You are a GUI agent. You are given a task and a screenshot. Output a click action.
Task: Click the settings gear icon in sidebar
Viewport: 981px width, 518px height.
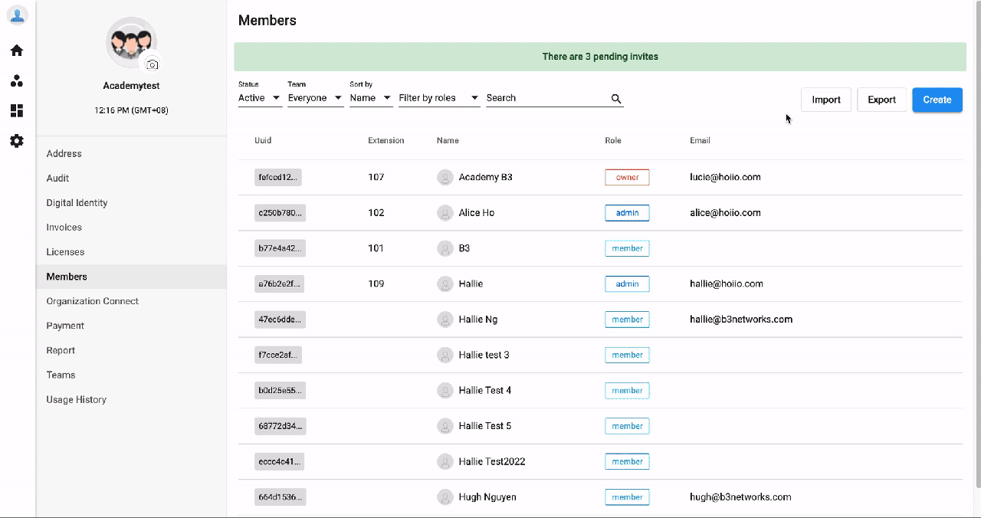coord(17,141)
